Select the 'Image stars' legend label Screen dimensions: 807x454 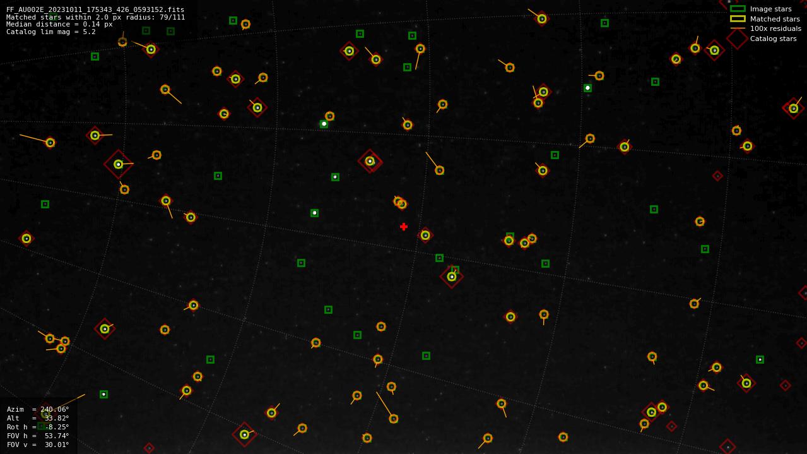(x=770, y=9)
